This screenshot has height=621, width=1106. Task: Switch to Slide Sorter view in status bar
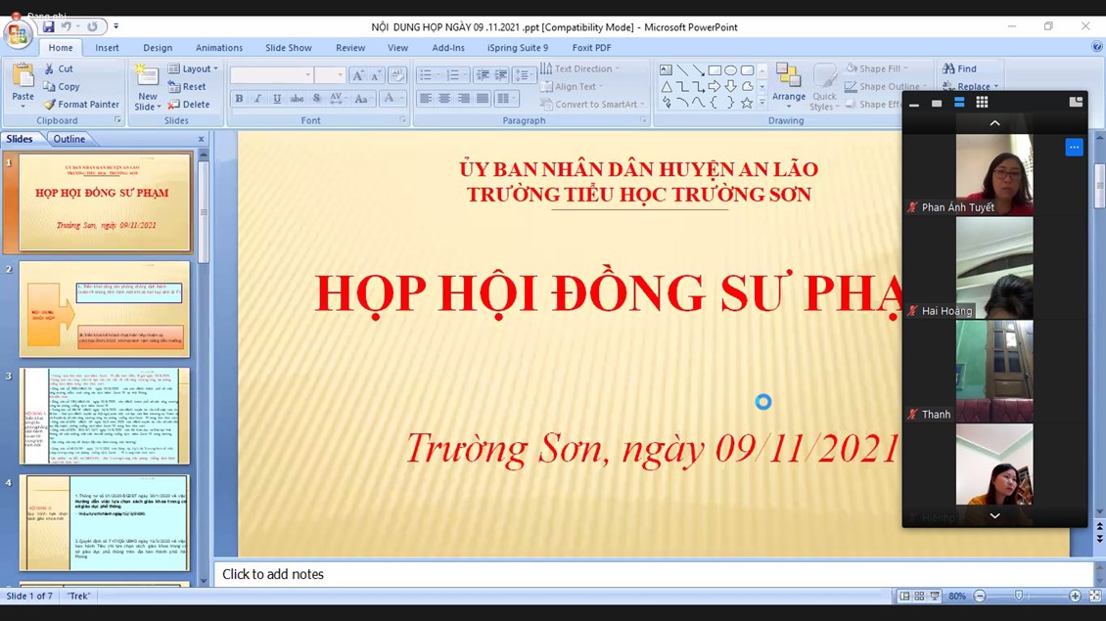(x=919, y=597)
